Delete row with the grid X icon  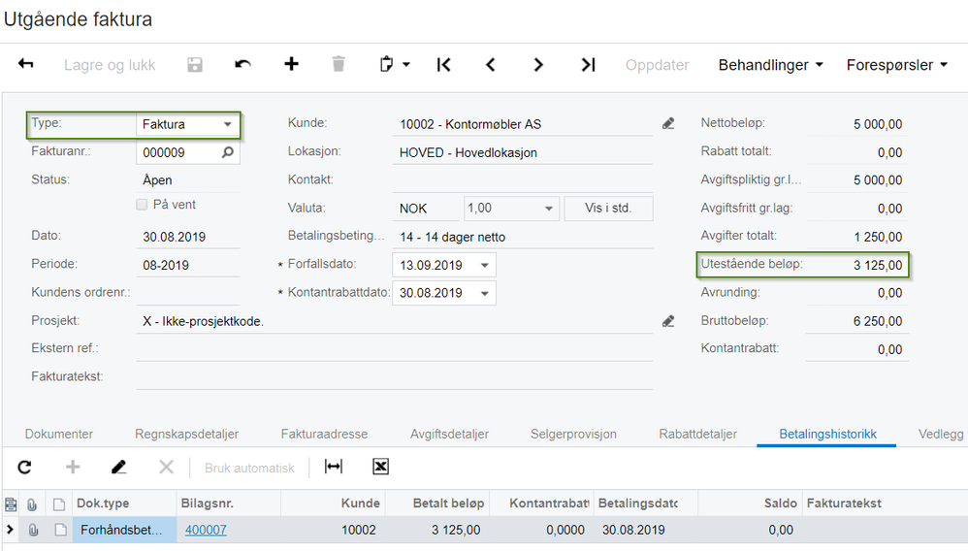(x=166, y=467)
